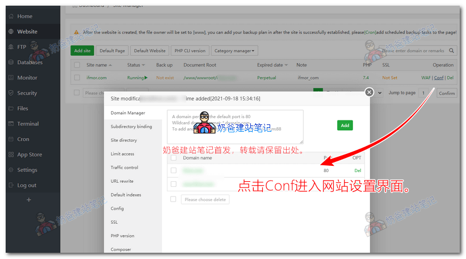Close the Site modification dialog
The image size is (466, 259).
click(369, 92)
